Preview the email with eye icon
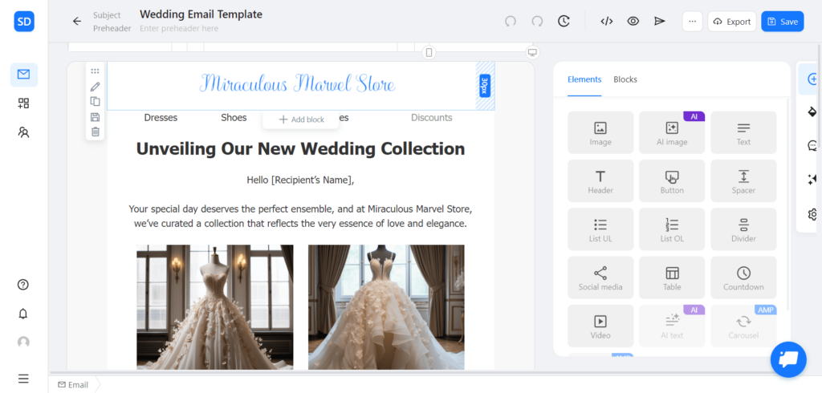Screen dimensions: 822x393 coord(633,22)
